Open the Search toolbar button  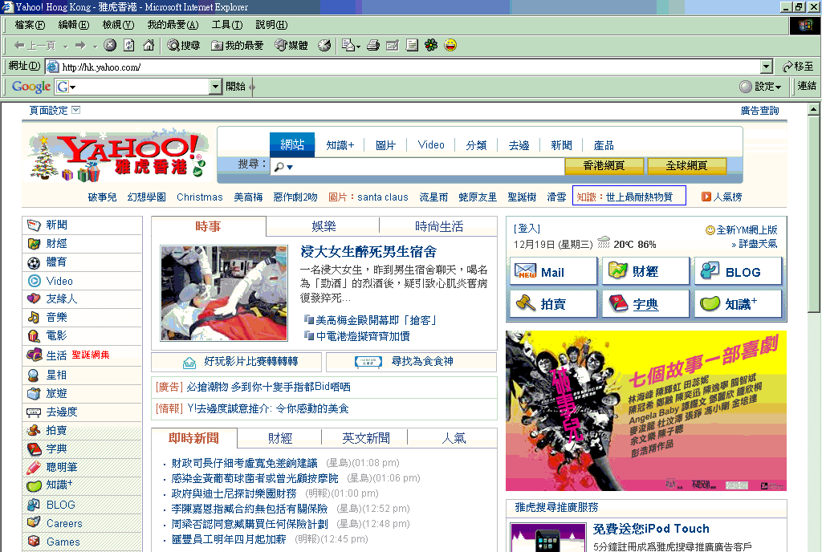click(x=184, y=46)
